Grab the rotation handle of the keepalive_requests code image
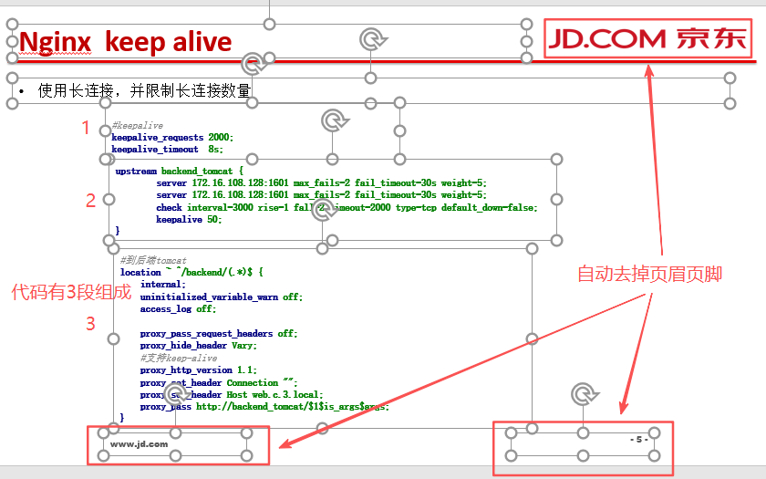Viewport: 766px width, 479px height. [254, 63]
